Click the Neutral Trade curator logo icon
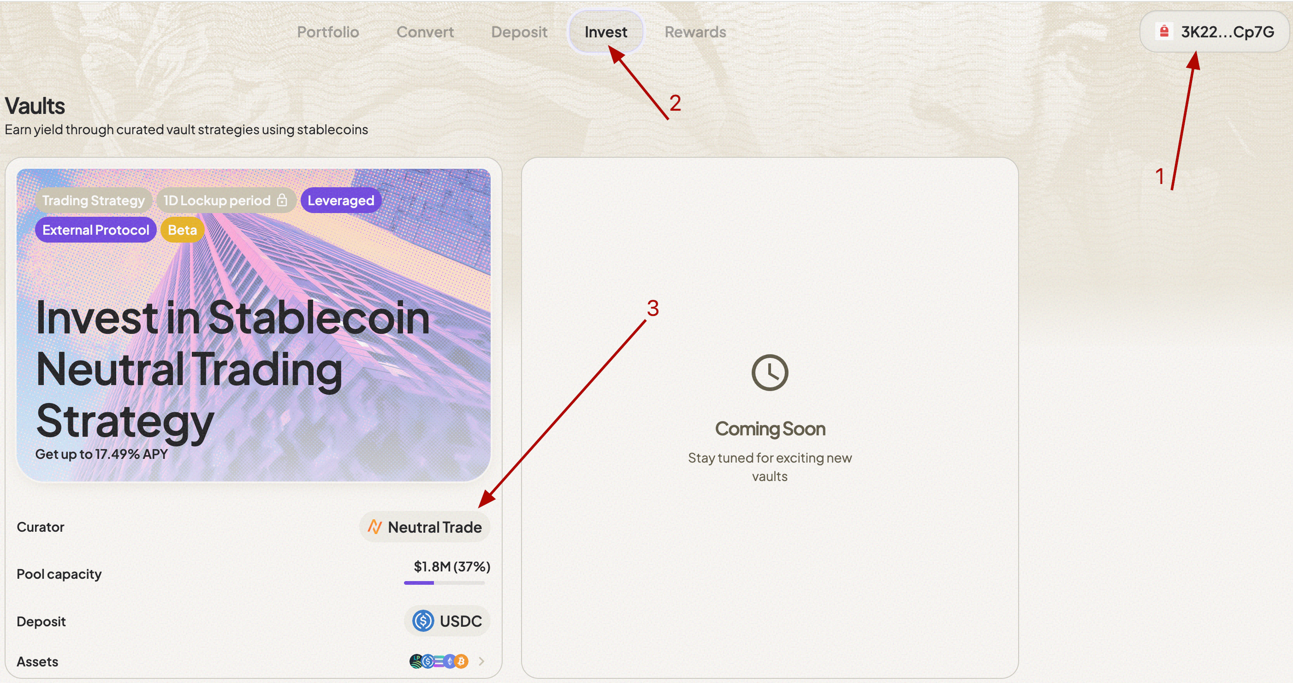 [375, 527]
